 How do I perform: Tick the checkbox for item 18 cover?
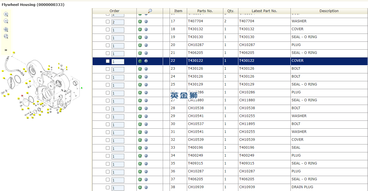pyautogui.click(x=108, y=29)
